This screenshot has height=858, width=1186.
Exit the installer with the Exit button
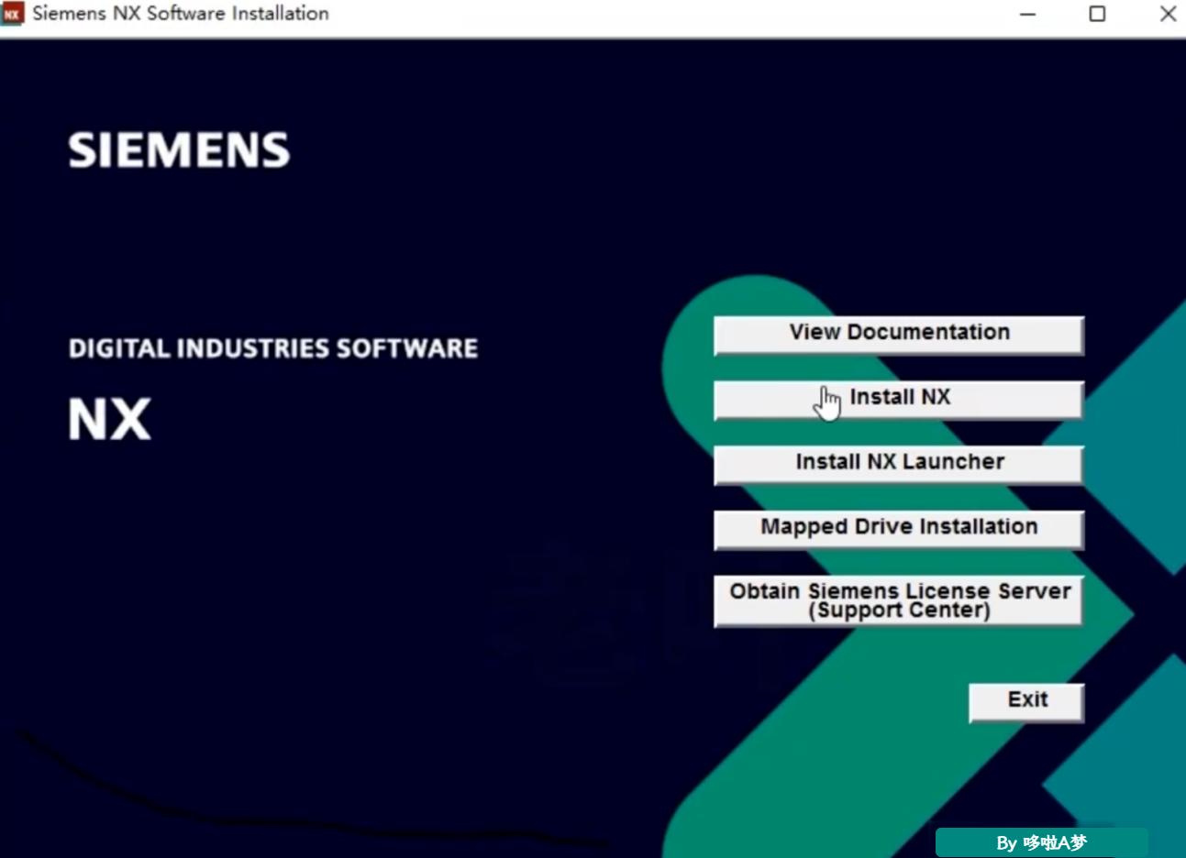click(x=1027, y=702)
